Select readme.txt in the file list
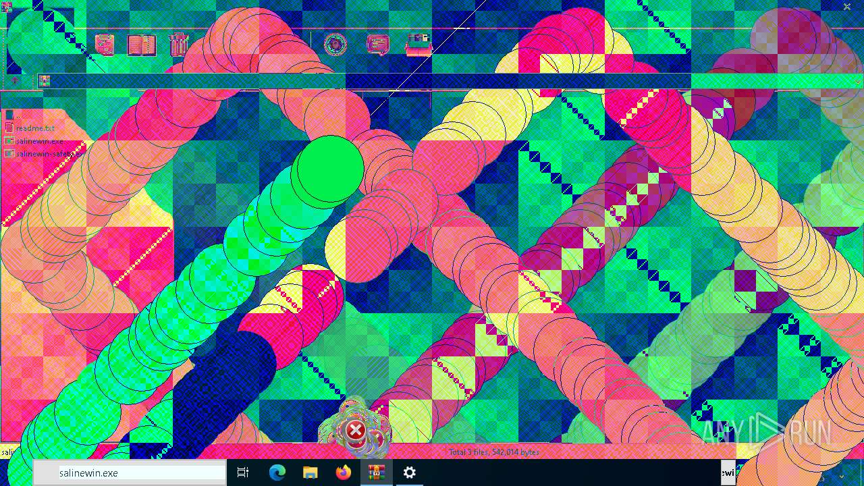Screen dimensions: 864x486 pos(30,128)
